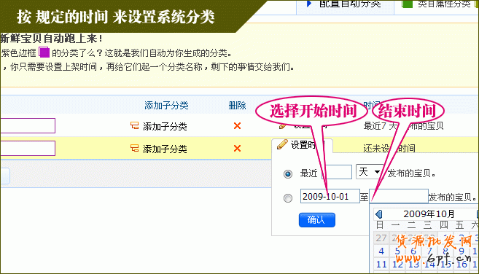The height and width of the screenshot is (274, 479).
Task: Click the empty end date input field
Action: point(399,196)
